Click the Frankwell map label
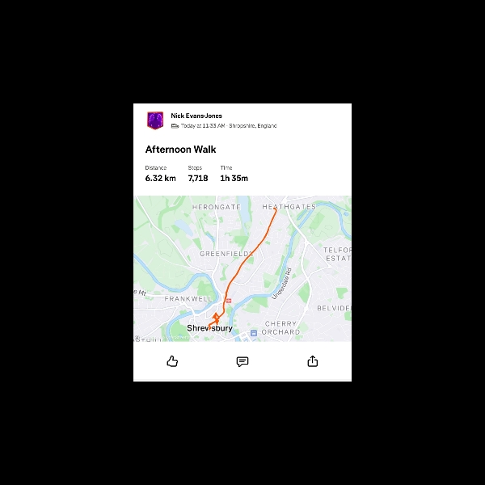485x485 pixels. click(188, 299)
